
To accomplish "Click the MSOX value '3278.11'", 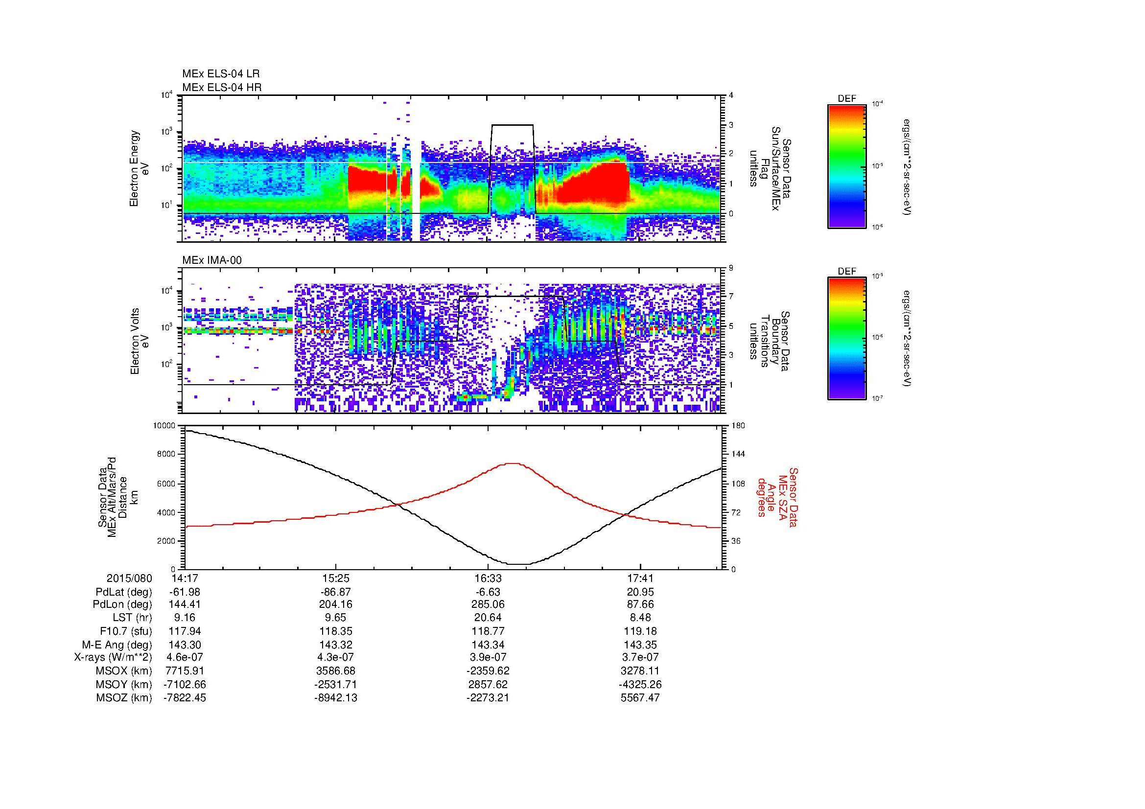I will click(x=640, y=671).
